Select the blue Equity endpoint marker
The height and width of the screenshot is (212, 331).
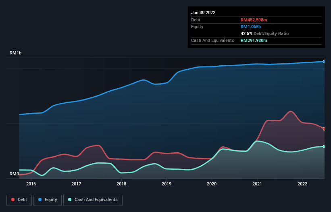pos(324,62)
